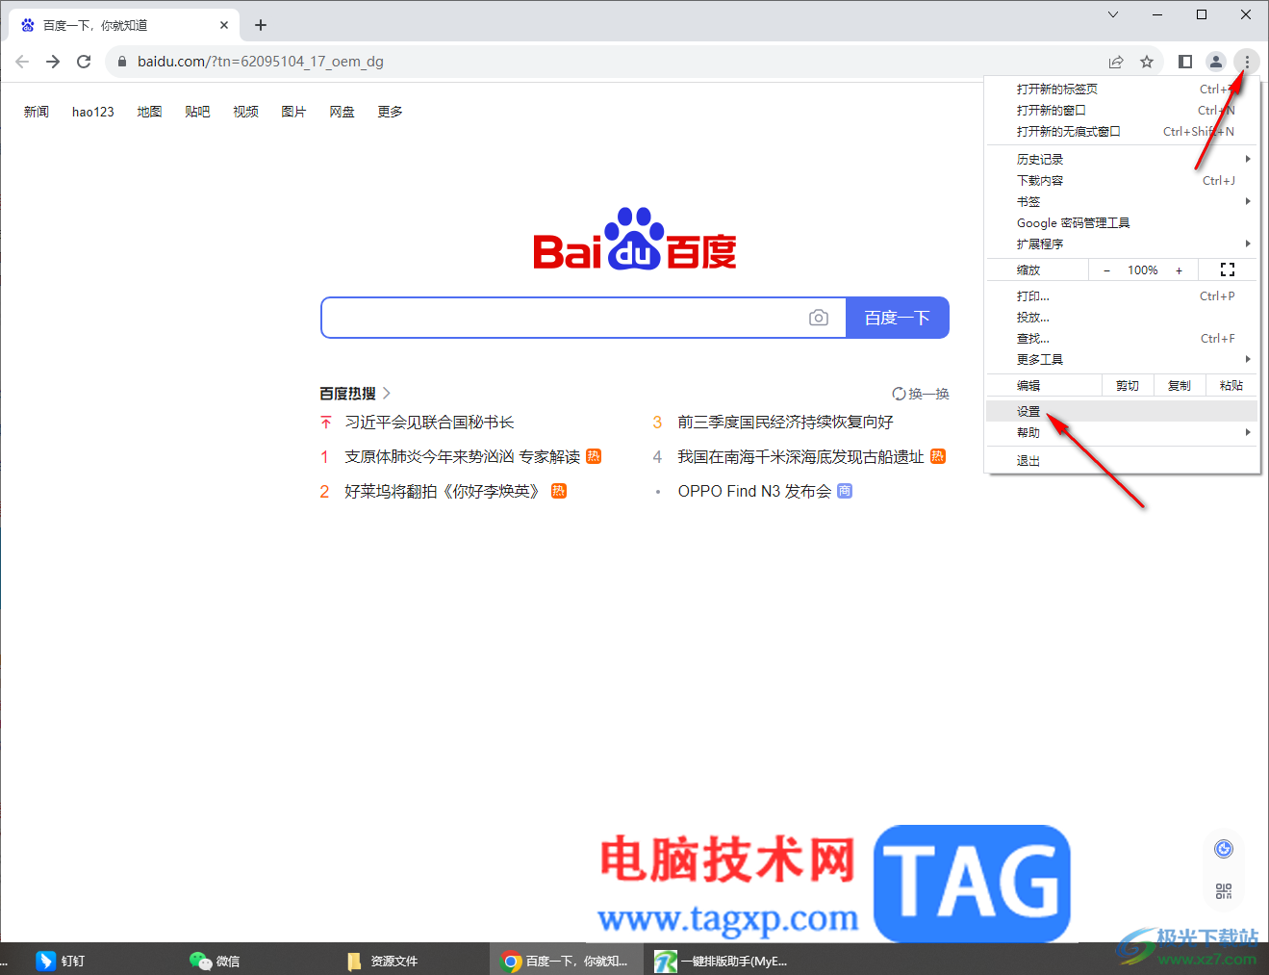Click the QR code floating icon
The height and width of the screenshot is (975, 1269).
coord(1224,891)
